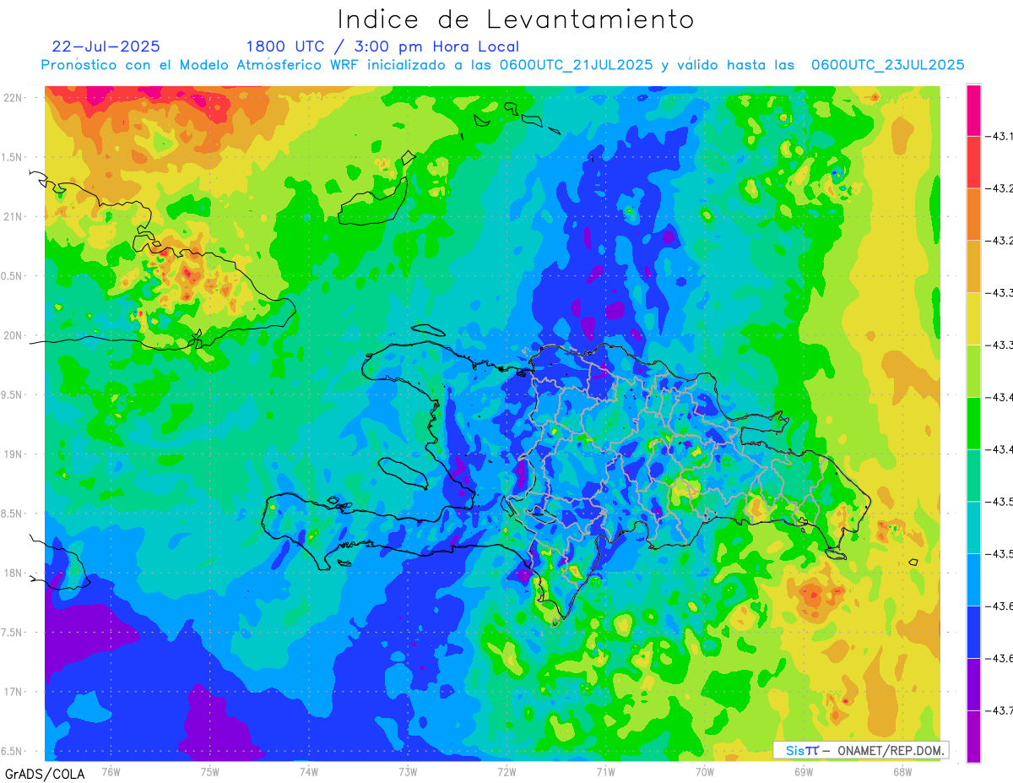Viewport: 1013px width, 783px height.
Task: Click the "69W" longitude label
Action: (x=803, y=771)
